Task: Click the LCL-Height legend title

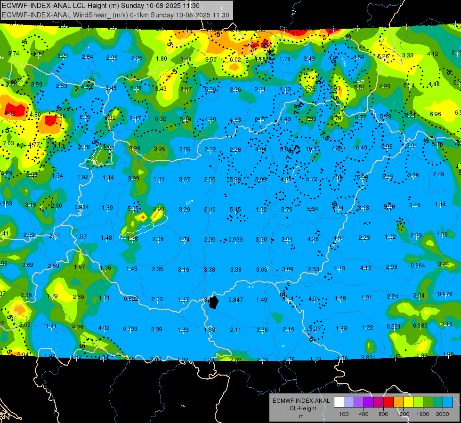Action: click(x=301, y=408)
